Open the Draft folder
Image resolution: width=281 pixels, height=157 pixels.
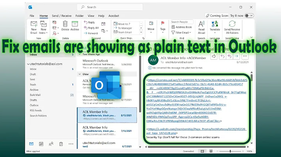(x=33, y=74)
